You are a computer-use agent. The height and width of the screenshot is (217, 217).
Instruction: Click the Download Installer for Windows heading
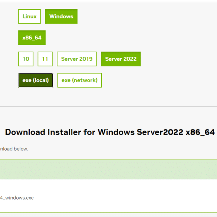pos(110,132)
